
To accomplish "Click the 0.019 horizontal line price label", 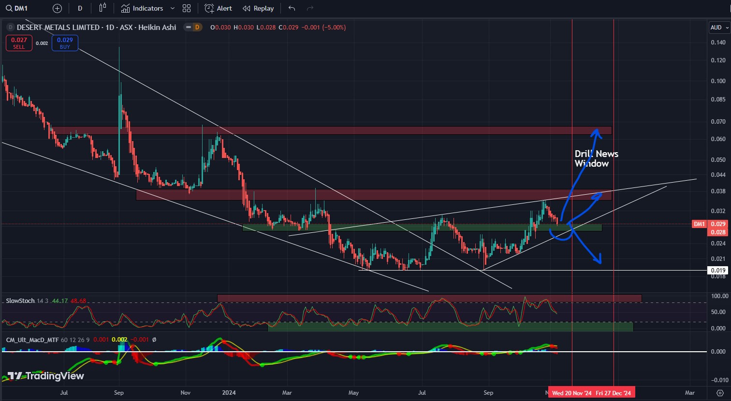I will click(717, 270).
